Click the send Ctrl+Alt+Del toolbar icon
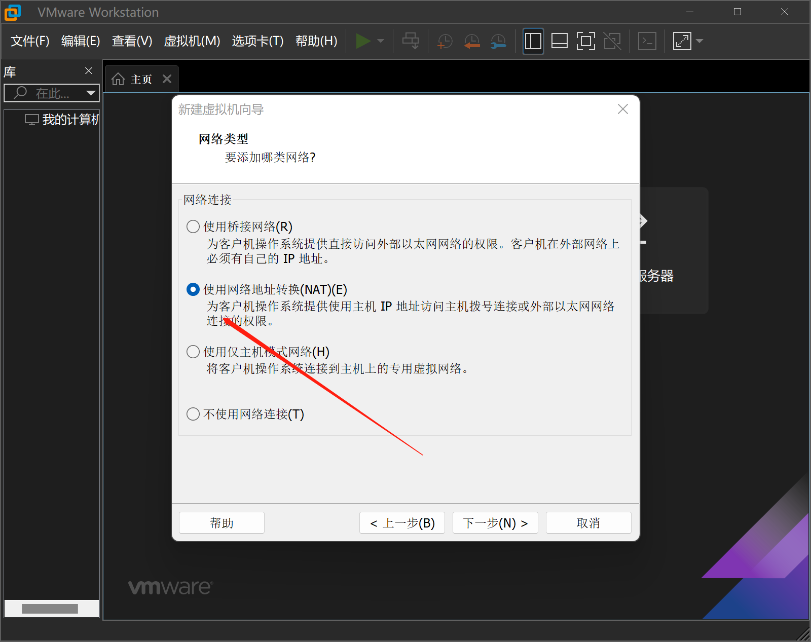This screenshot has height=642, width=811. click(x=411, y=41)
